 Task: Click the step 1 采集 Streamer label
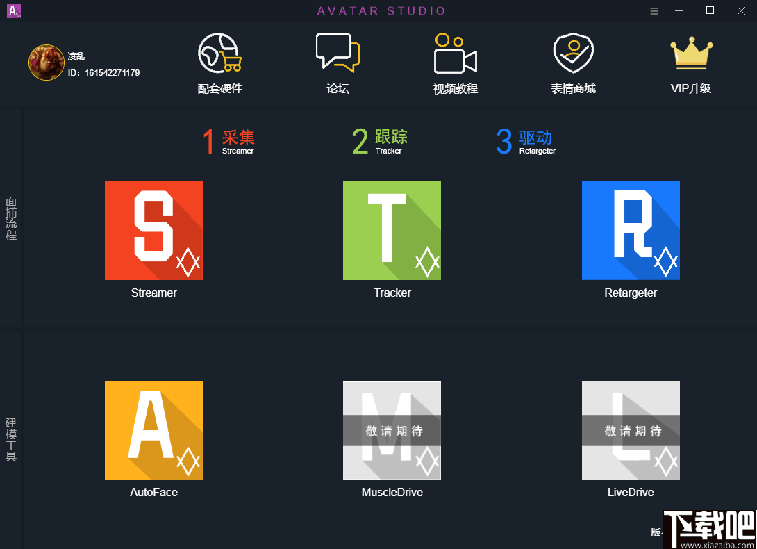pyautogui.click(x=229, y=141)
